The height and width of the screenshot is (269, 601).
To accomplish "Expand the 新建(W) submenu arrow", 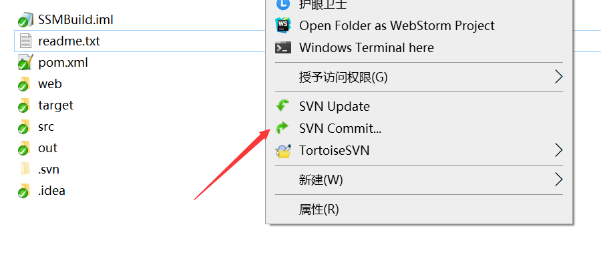I will pos(559,180).
